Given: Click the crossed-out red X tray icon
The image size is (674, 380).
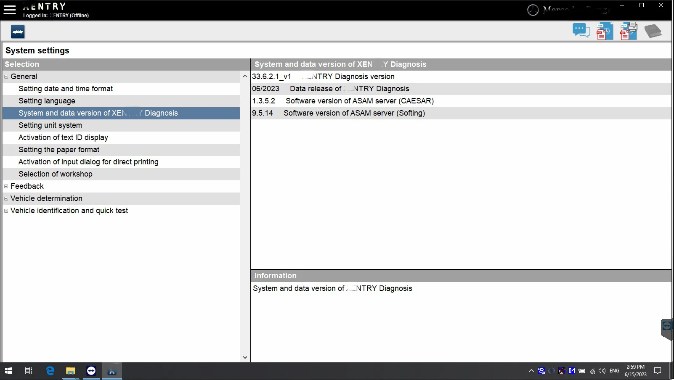Looking at the screenshot, I should pyautogui.click(x=562, y=371).
